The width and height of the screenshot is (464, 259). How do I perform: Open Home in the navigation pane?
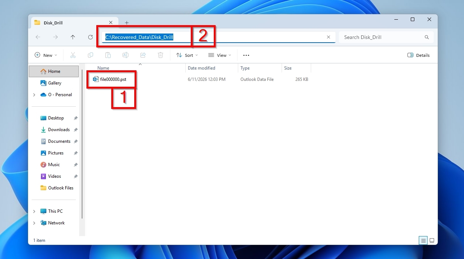(54, 71)
